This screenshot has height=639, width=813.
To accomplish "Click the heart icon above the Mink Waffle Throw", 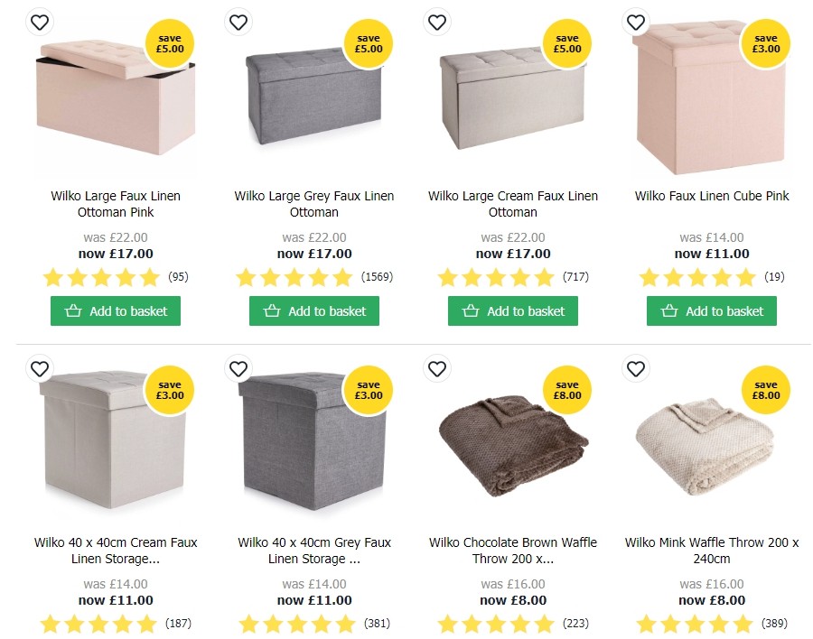I will click(x=635, y=369).
